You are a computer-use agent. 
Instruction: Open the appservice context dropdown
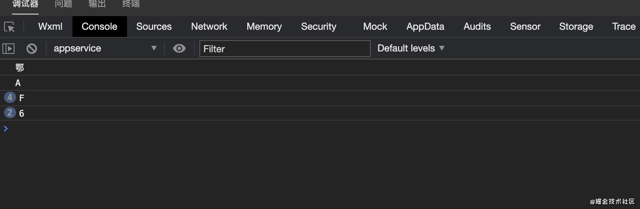pos(105,49)
